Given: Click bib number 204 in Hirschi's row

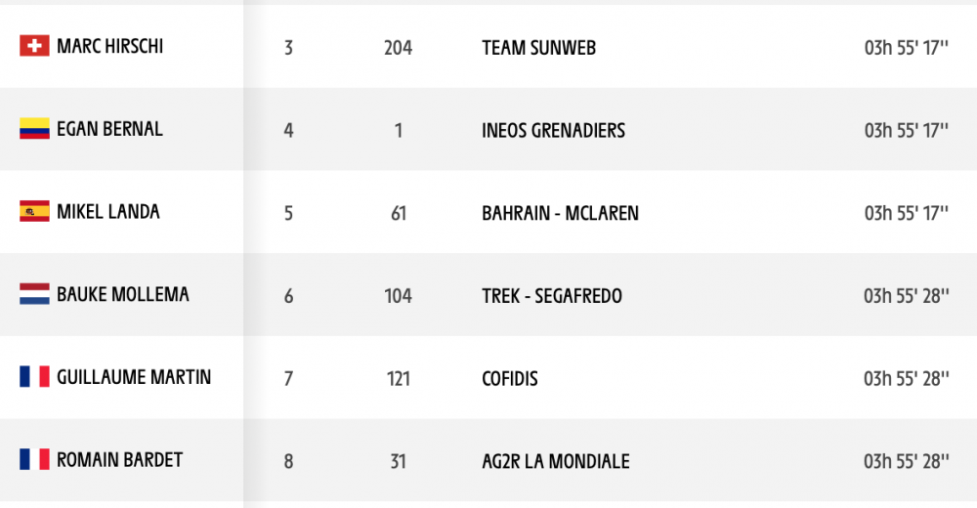Looking at the screenshot, I should click(x=399, y=48).
